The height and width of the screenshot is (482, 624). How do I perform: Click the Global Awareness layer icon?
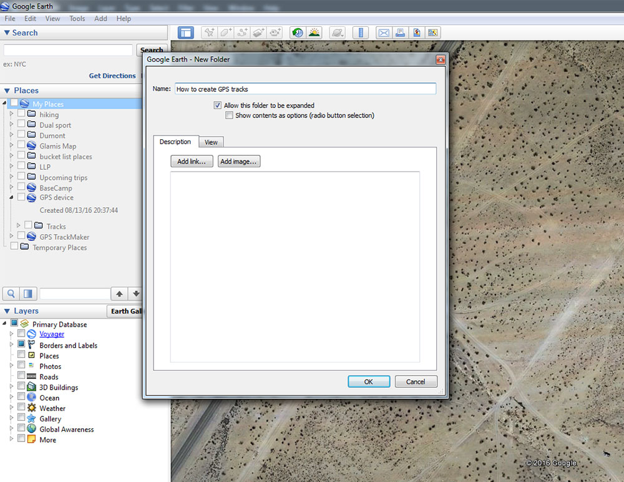click(31, 429)
